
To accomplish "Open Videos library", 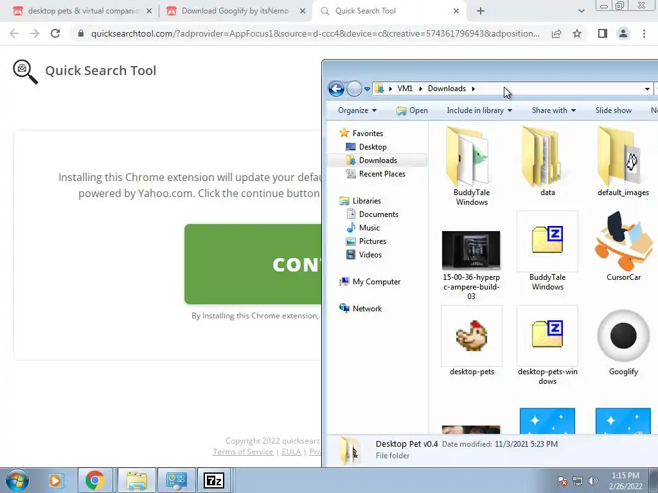I will tap(370, 254).
